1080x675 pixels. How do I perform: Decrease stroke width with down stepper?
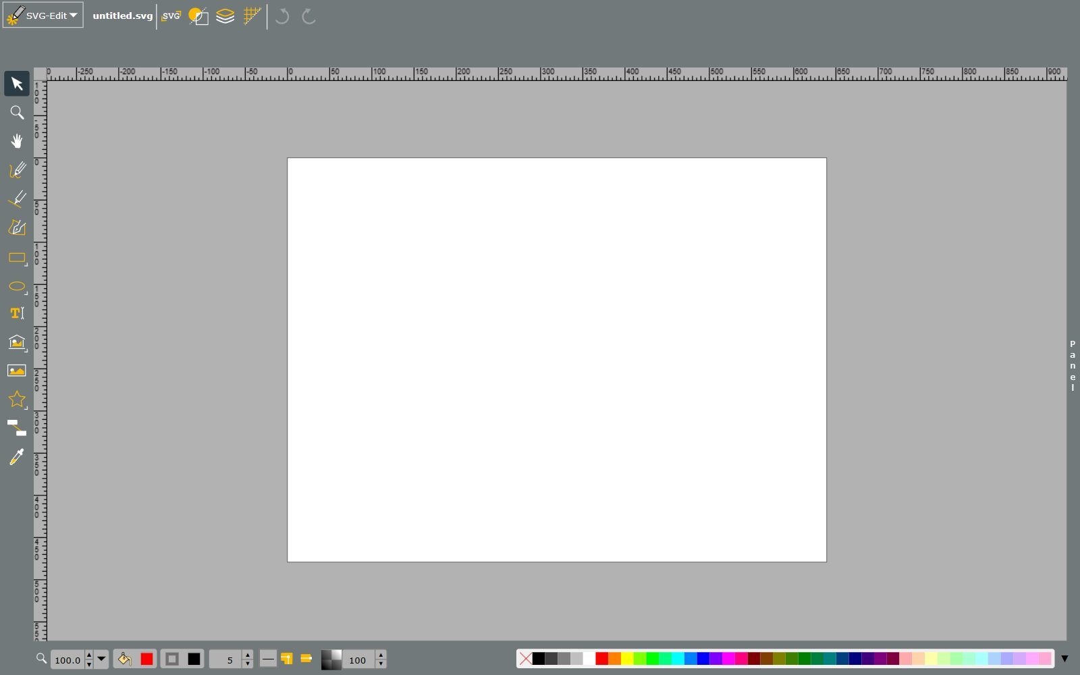pyautogui.click(x=247, y=664)
